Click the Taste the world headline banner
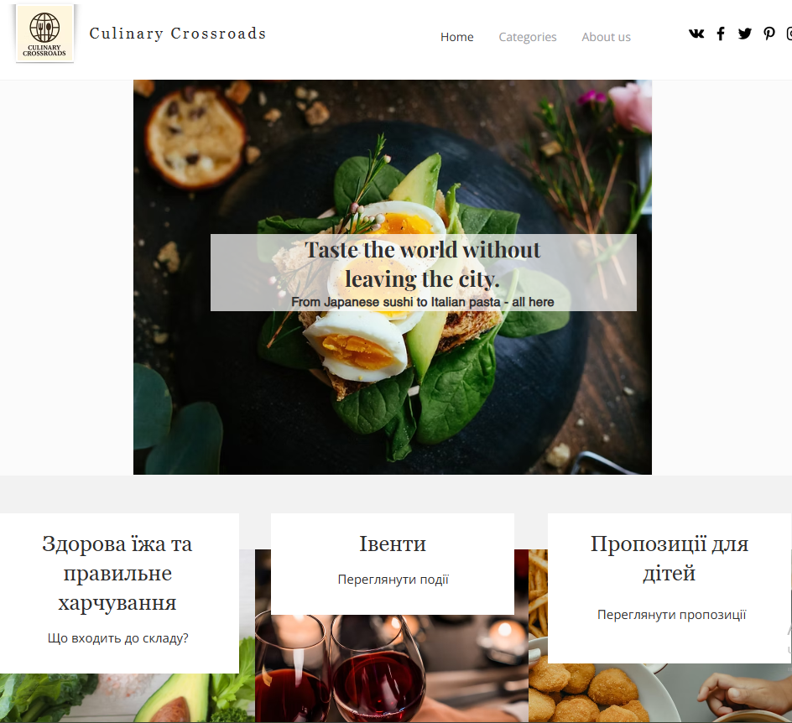Screen dimensions: 792x723 click(x=424, y=272)
